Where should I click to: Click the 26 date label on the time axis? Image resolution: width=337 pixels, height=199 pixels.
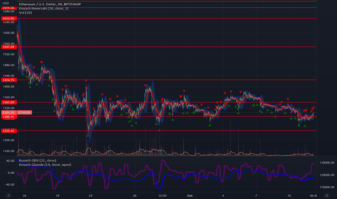(x=135, y=195)
